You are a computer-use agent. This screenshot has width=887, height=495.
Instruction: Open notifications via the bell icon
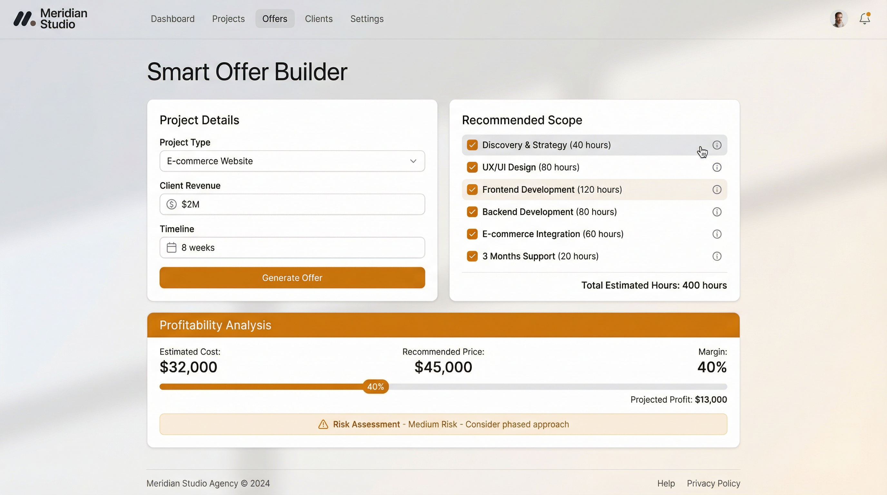coord(864,19)
